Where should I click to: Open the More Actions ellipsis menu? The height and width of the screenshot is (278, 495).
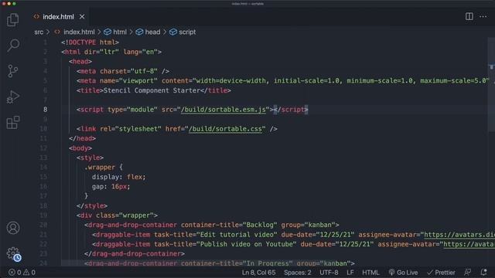483,16
